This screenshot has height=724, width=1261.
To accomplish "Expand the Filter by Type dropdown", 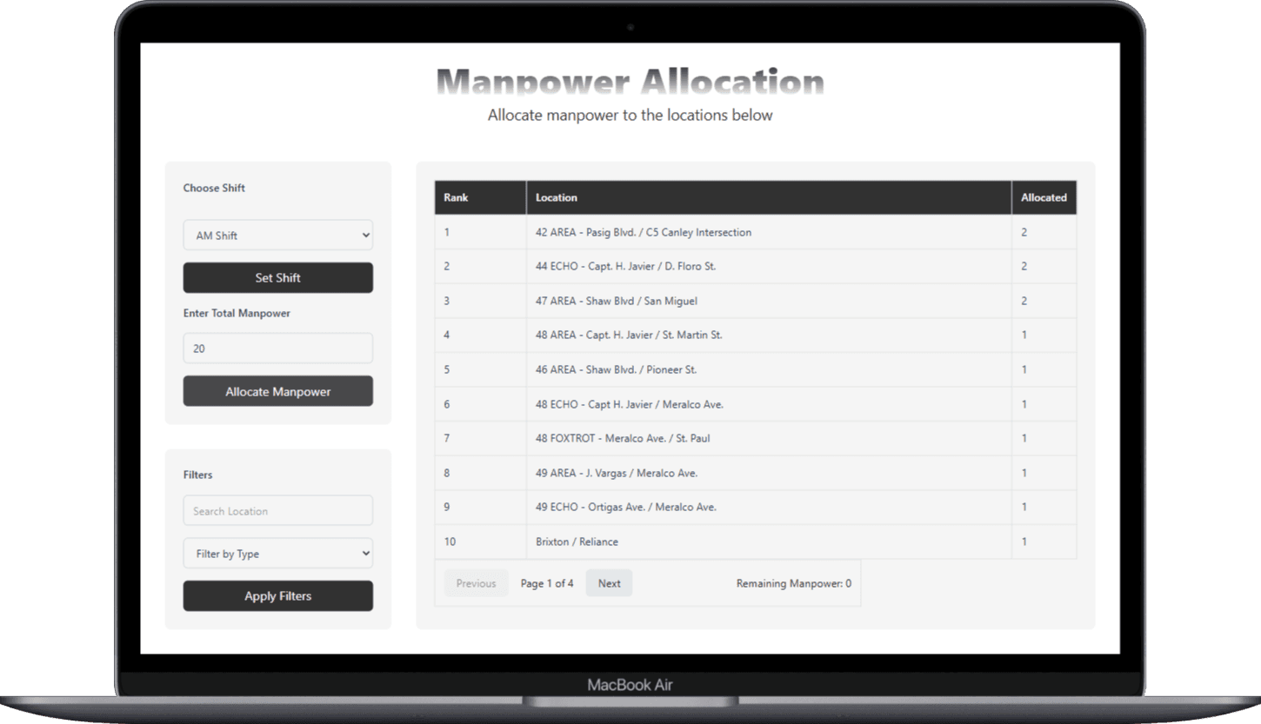I will point(277,553).
